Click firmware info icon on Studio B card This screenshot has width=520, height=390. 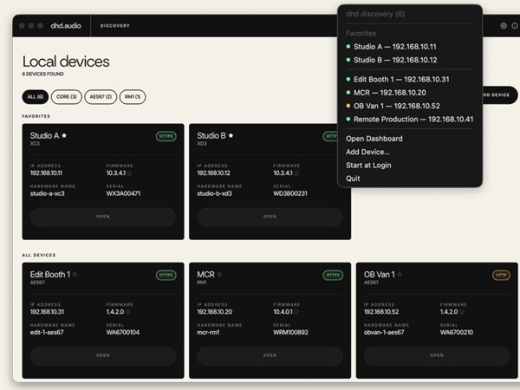click(x=296, y=173)
